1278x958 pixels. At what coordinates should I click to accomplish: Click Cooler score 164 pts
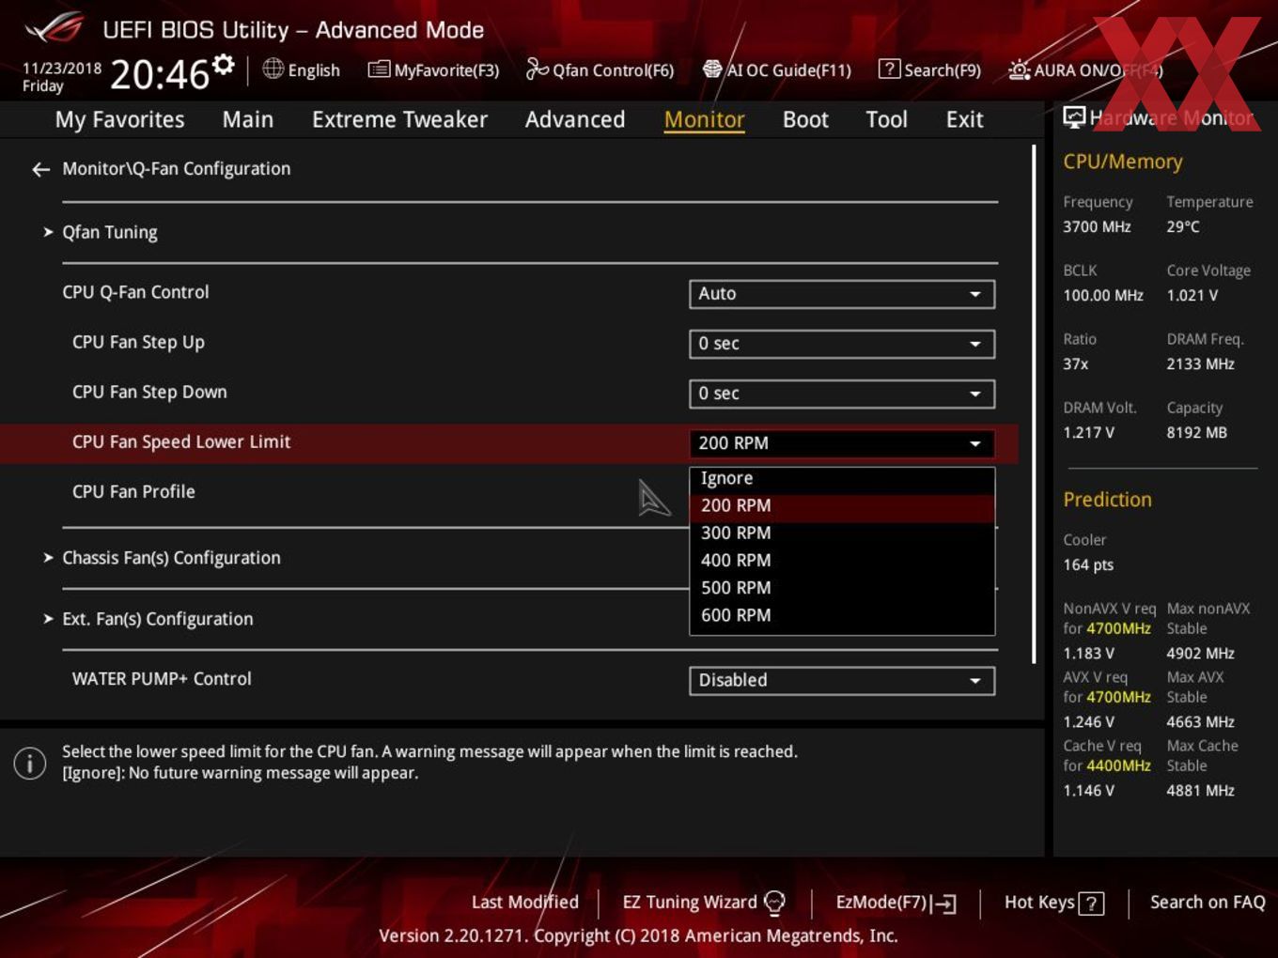pos(1088,565)
